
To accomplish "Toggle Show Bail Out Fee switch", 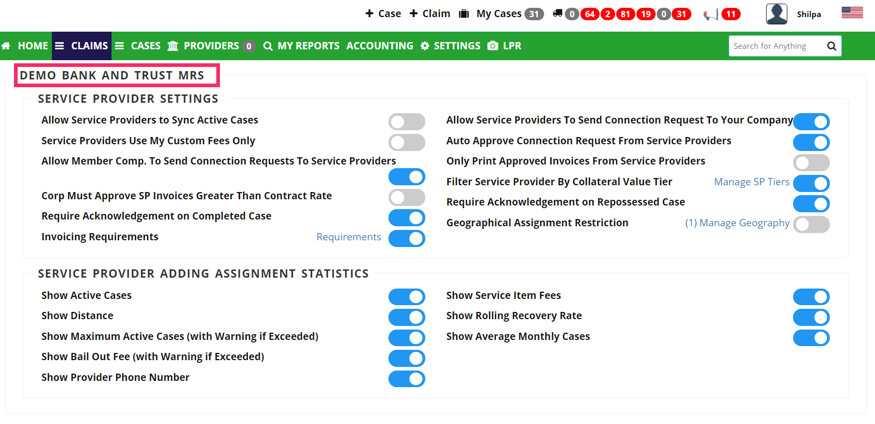I will tap(407, 358).
